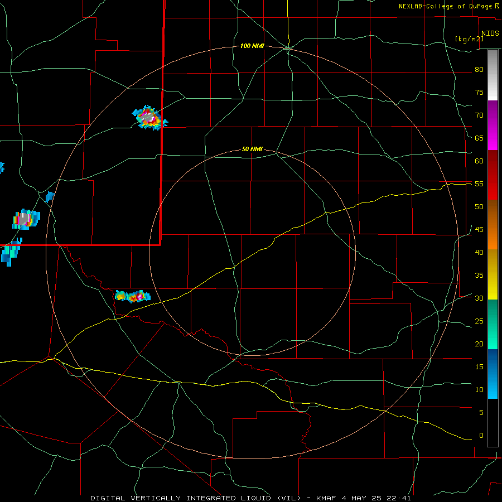
Task: Click the 30 value on color scale
Action: pyautogui.click(x=479, y=298)
